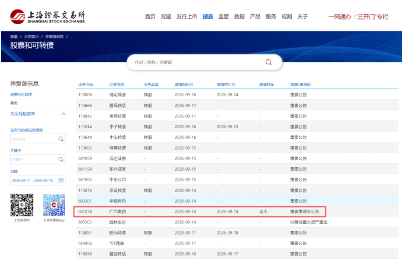The image size is (403, 267).
Task: Click the 证券简称 column header
Action: point(117,84)
